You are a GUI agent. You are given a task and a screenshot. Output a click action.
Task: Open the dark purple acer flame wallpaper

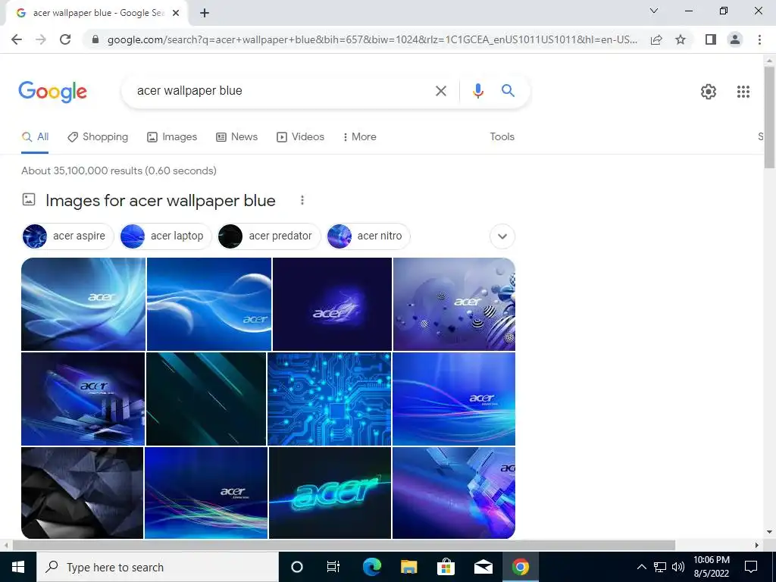[x=332, y=304]
